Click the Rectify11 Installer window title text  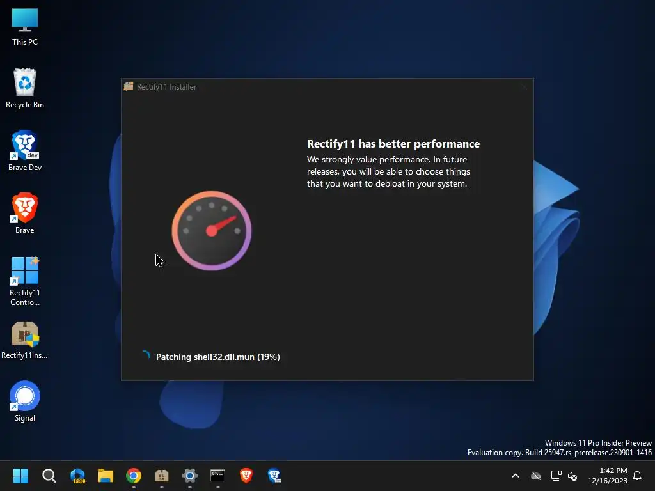click(166, 87)
